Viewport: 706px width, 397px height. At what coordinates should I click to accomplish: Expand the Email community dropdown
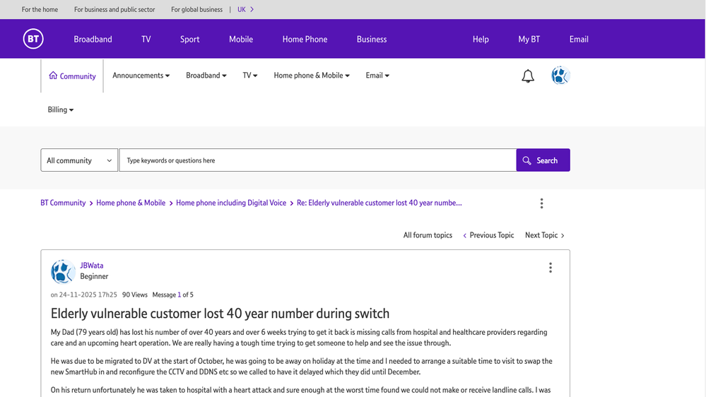[x=377, y=76]
